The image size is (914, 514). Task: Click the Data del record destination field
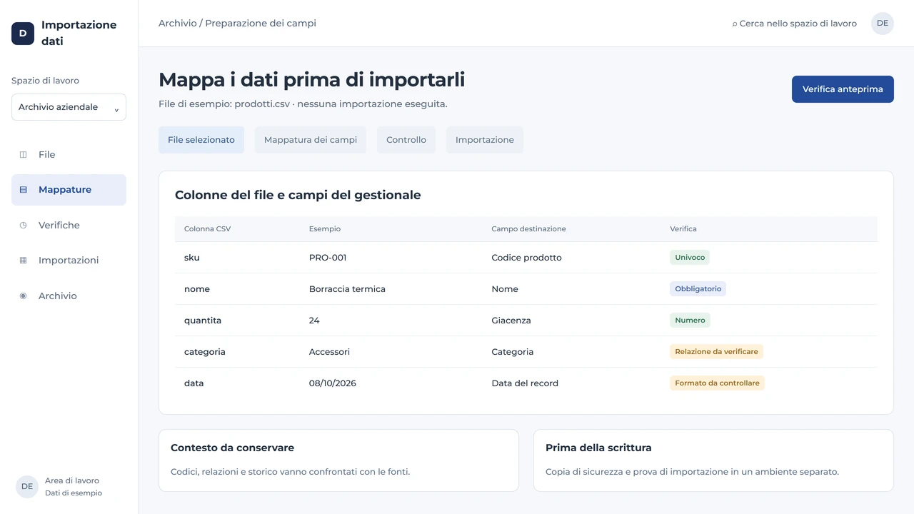[x=525, y=383]
